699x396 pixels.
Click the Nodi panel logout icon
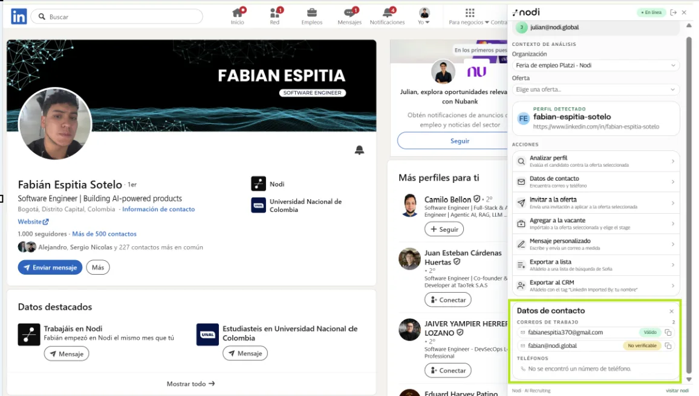tap(674, 13)
